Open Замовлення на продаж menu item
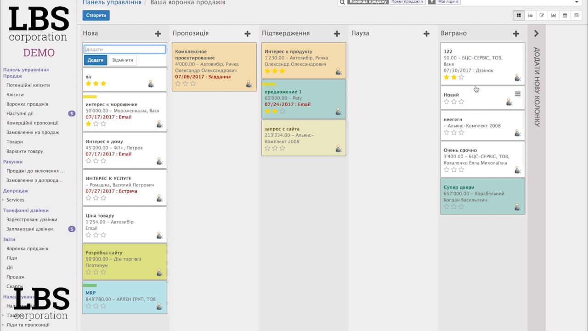Viewport: 588px width, 331px height. [x=33, y=132]
